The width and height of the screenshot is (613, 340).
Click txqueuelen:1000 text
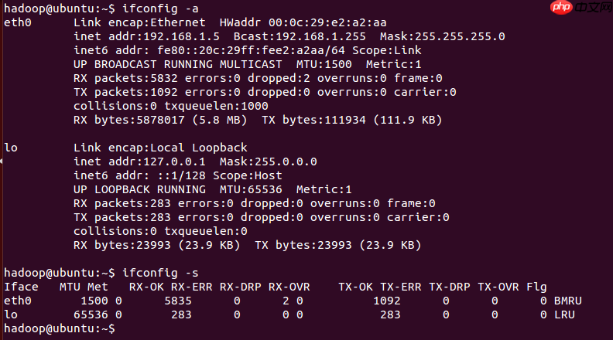point(216,106)
